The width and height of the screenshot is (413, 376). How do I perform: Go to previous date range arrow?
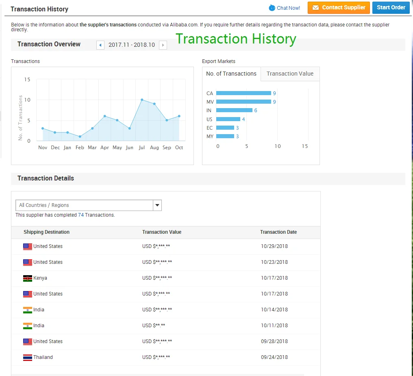tap(100, 45)
